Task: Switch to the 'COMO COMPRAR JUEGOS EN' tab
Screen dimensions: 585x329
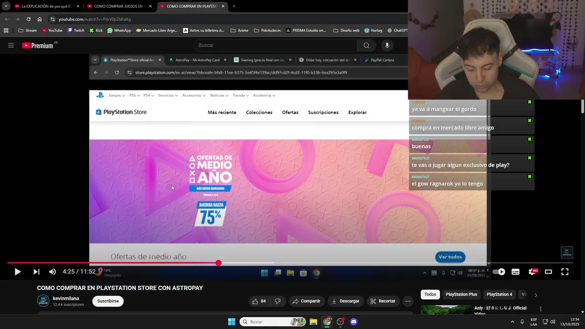Action: (x=119, y=6)
